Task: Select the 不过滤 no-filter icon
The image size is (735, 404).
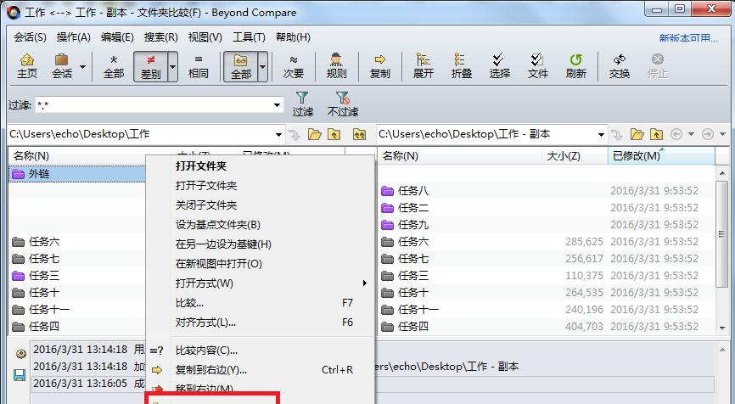Action: pos(343,104)
